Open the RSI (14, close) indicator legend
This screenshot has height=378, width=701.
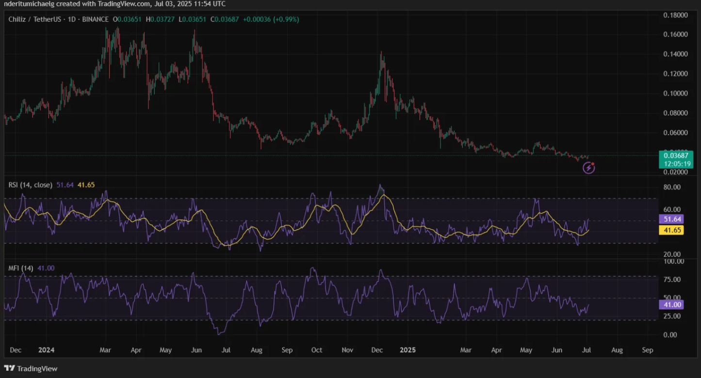[x=30, y=185]
